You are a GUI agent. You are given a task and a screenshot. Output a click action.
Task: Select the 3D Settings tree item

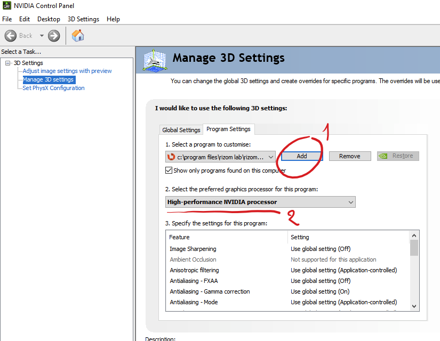pyautogui.click(x=28, y=63)
